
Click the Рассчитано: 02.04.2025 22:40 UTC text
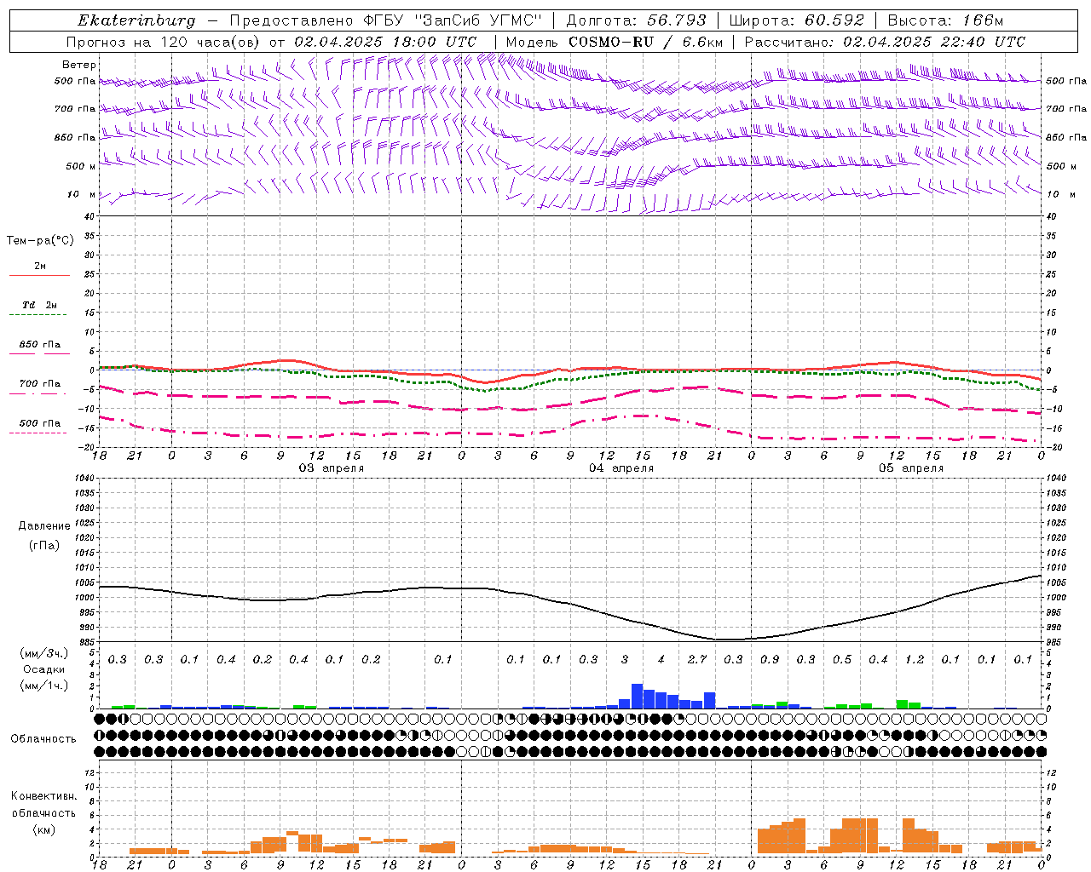coord(885,42)
